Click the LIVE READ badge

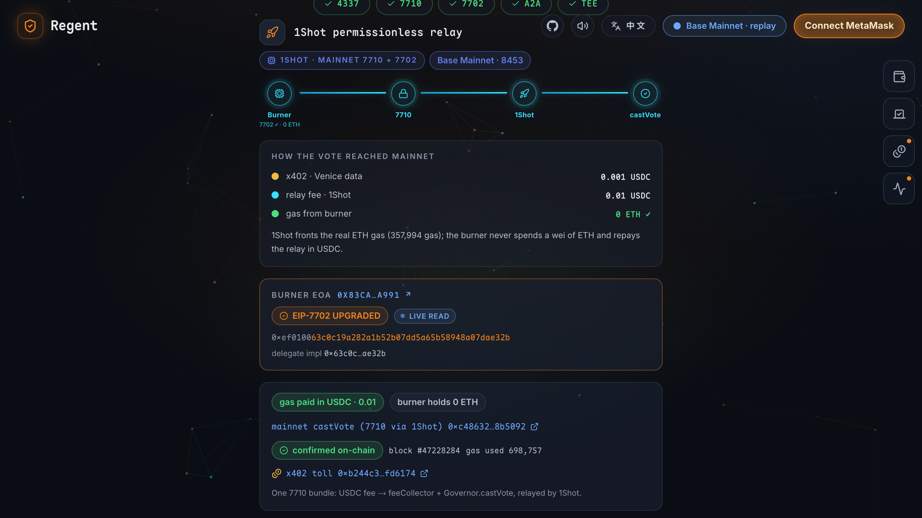pos(425,316)
